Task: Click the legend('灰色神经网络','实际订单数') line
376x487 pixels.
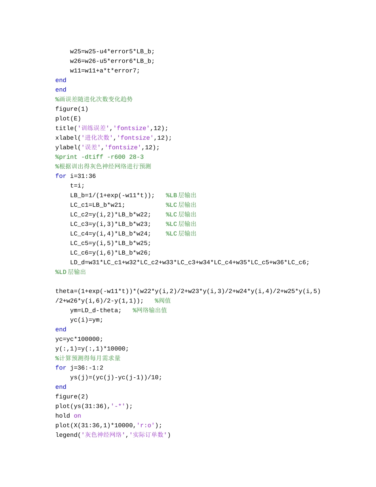Action: coord(113,435)
